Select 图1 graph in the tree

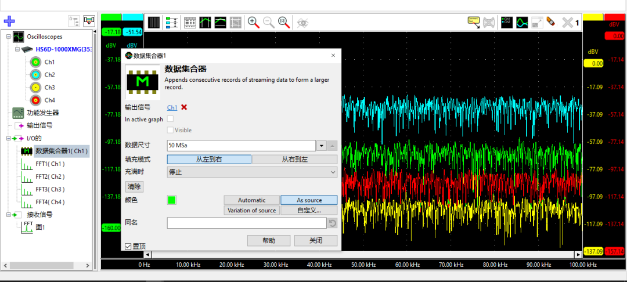pyautogui.click(x=41, y=227)
